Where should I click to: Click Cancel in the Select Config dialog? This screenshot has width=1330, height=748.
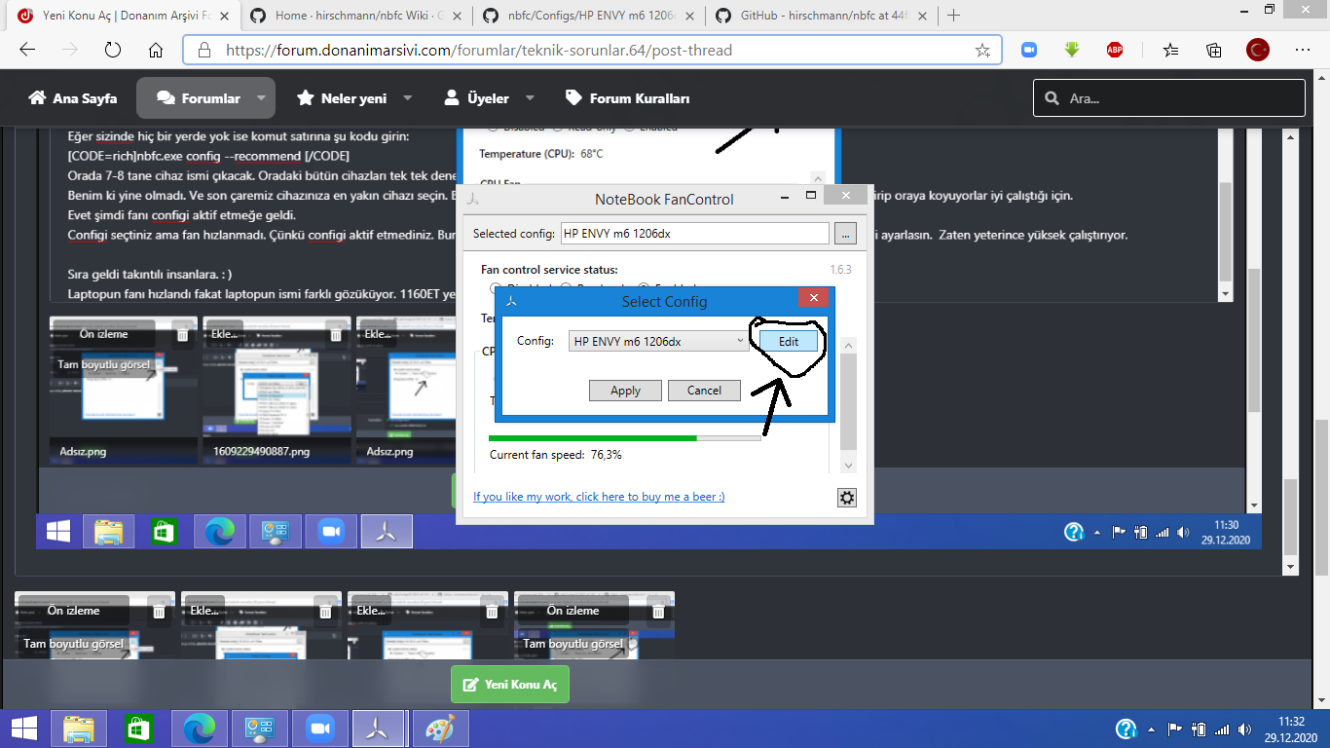pyautogui.click(x=704, y=391)
